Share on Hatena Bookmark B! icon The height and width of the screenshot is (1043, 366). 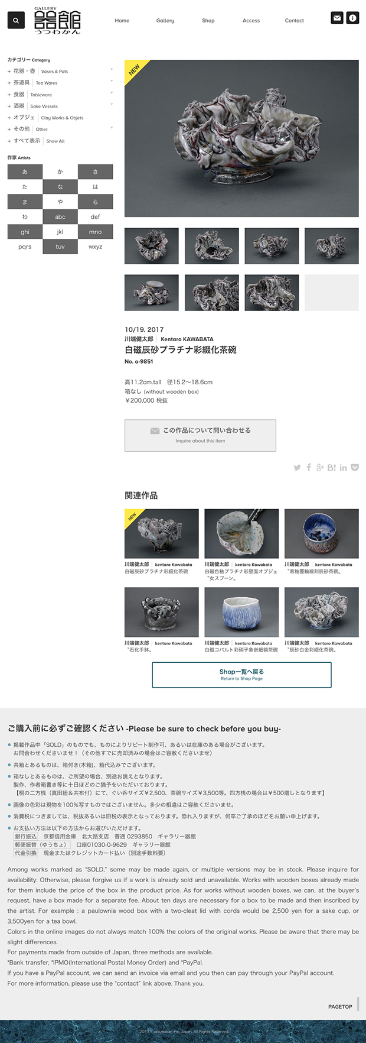pos(332,468)
